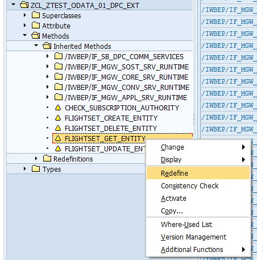Open the Additional Functions submenu arrow
Image resolution: width=257 pixels, height=260 pixels.
pyautogui.click(x=243, y=250)
